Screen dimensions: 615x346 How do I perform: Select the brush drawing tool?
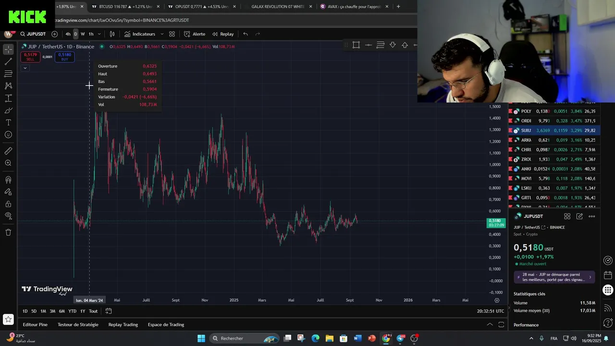(x=8, y=110)
